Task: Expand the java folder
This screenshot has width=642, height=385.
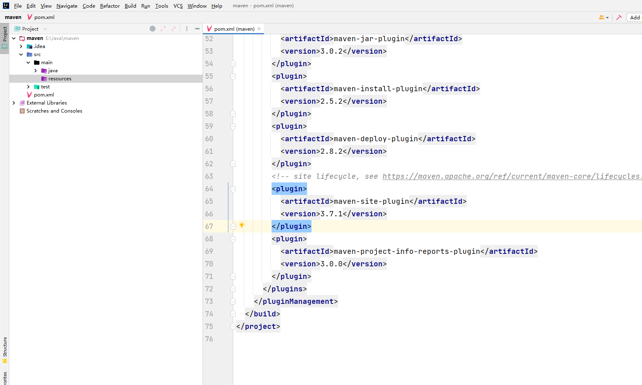Action: tap(36, 71)
